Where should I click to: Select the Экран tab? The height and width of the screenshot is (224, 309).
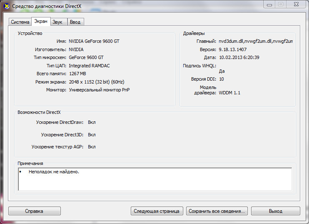pyautogui.click(x=40, y=22)
